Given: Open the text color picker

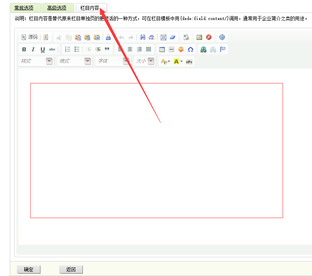Looking at the screenshot, I should pos(165,61).
